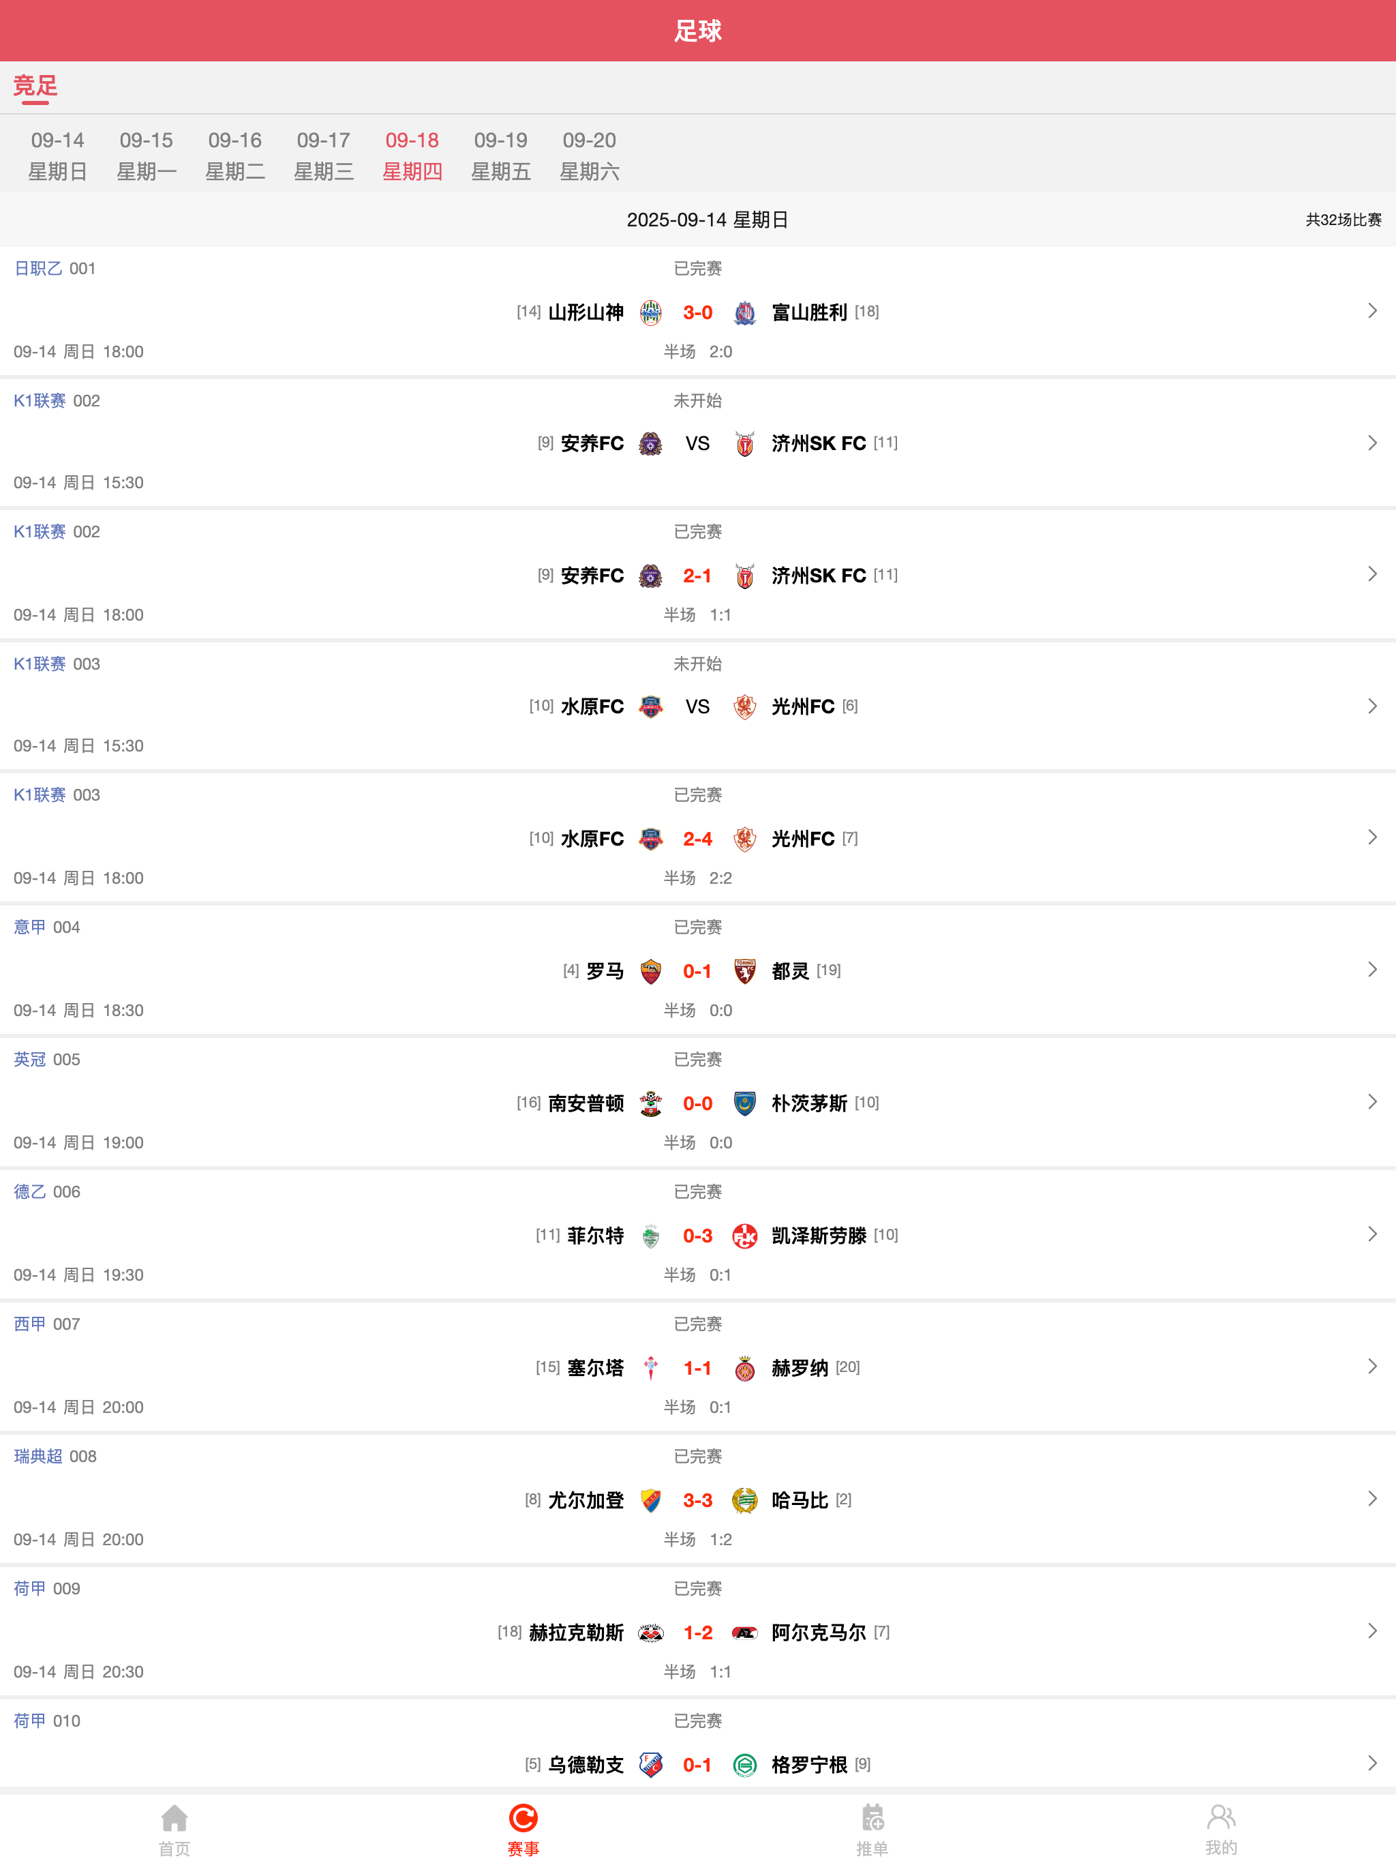
Task: Click the 阿尔克马尔 AZ logo
Action: pyautogui.click(x=744, y=1633)
